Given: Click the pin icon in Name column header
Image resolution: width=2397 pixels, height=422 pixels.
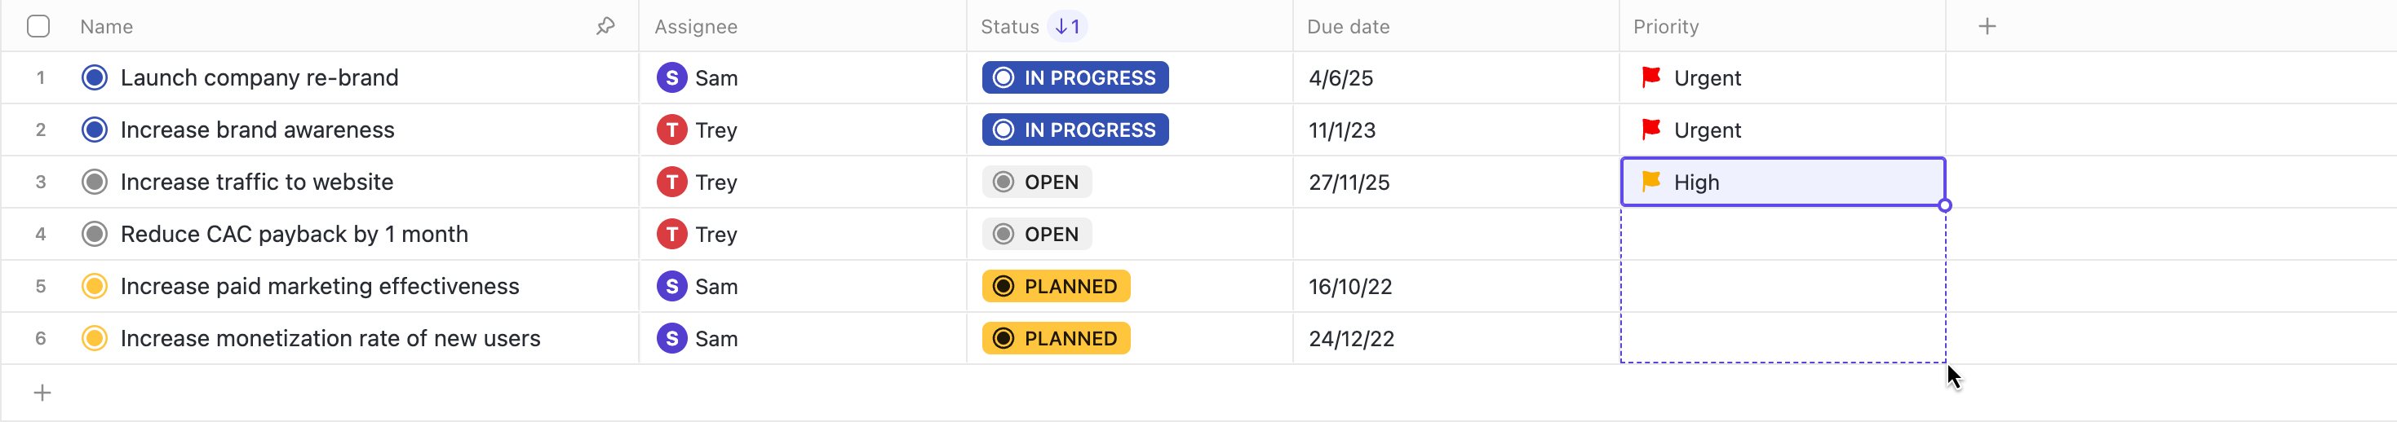Looking at the screenshot, I should coord(605,26).
